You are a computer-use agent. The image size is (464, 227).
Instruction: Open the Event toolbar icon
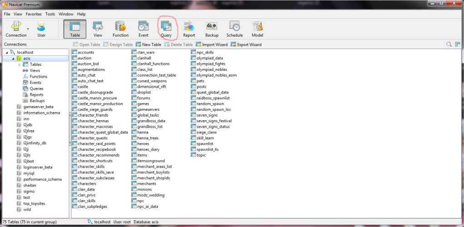click(x=143, y=28)
